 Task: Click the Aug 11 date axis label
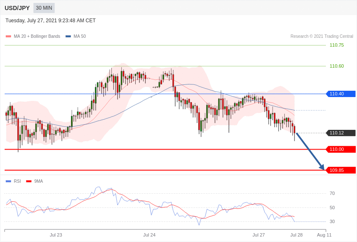click(x=324, y=235)
